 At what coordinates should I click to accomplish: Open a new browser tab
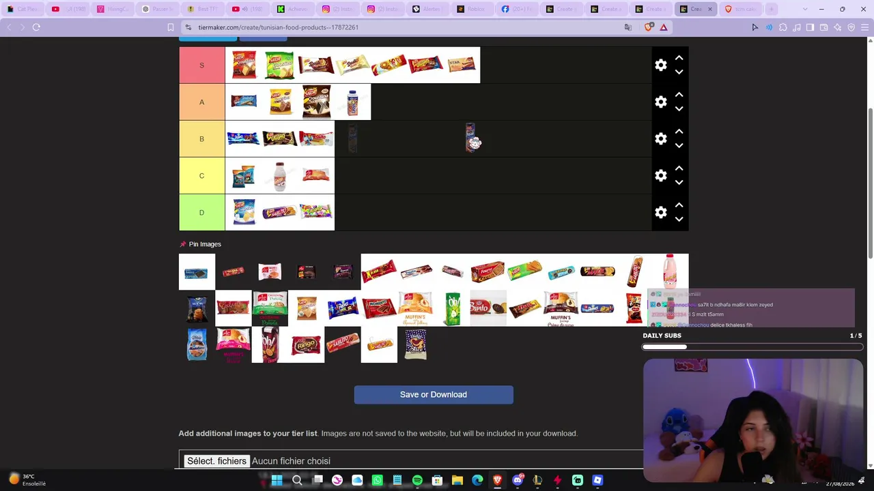772,9
